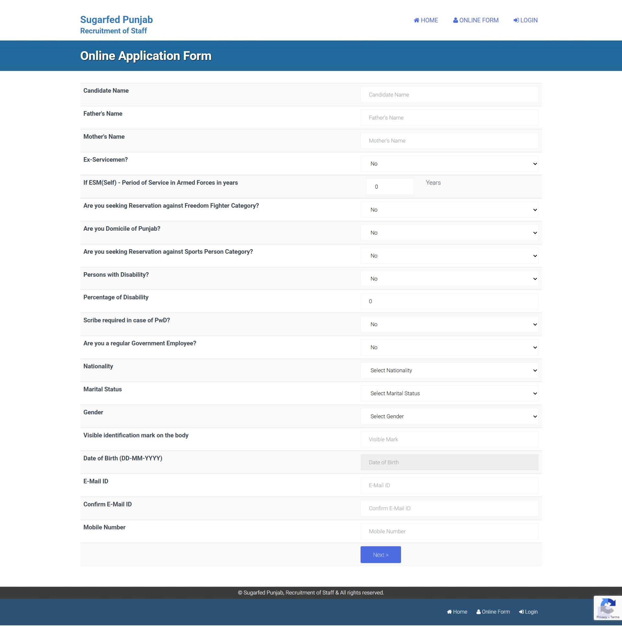Click the reCAPTCHA badge logo
The width and height of the screenshot is (622, 626).
[x=607, y=606]
